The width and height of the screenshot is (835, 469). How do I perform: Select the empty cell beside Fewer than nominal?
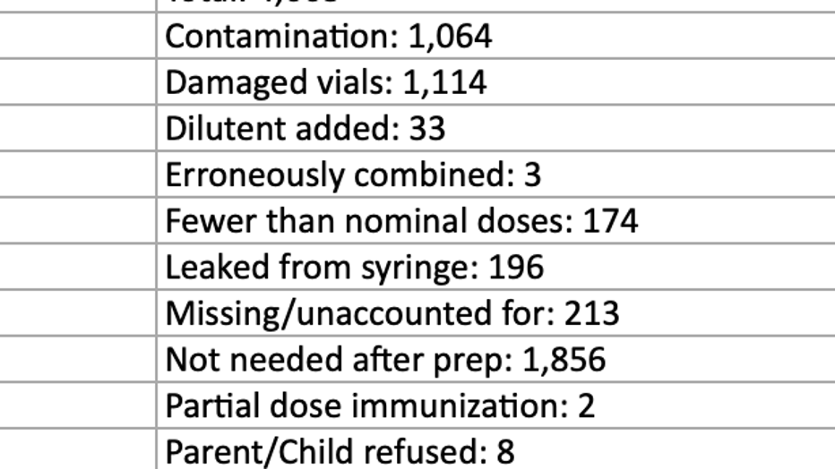(78, 221)
